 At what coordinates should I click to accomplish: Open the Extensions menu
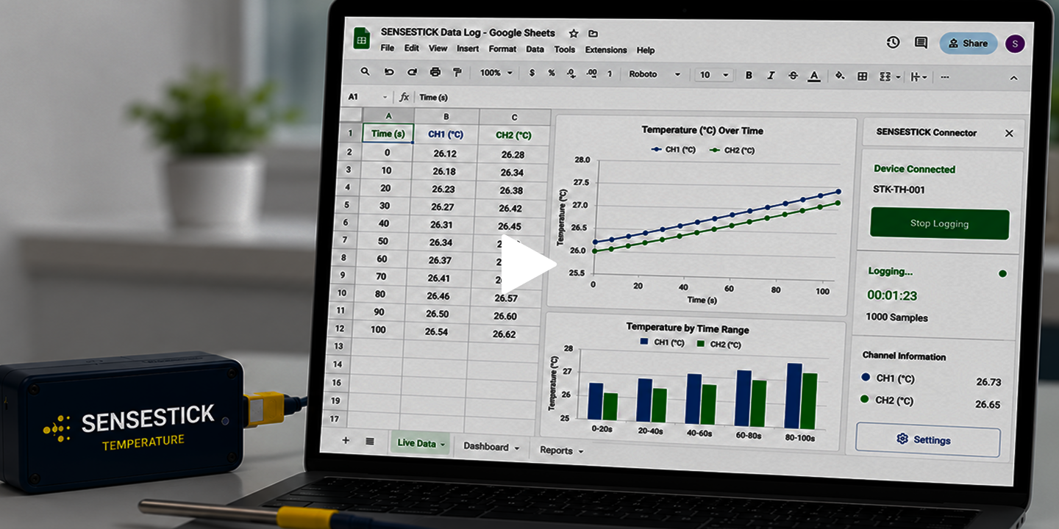(x=606, y=50)
